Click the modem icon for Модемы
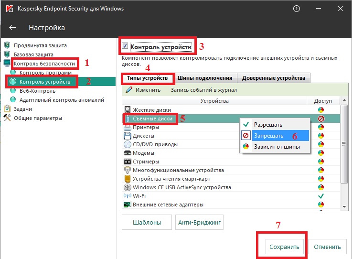 coord(128,153)
